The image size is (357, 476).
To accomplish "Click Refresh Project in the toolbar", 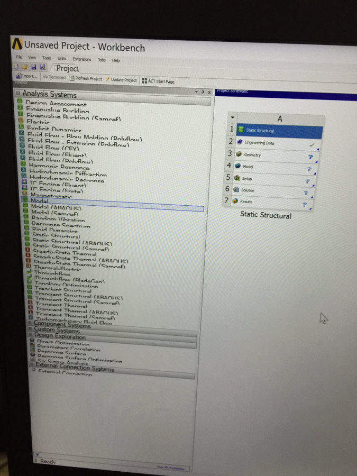I will click(86, 78).
